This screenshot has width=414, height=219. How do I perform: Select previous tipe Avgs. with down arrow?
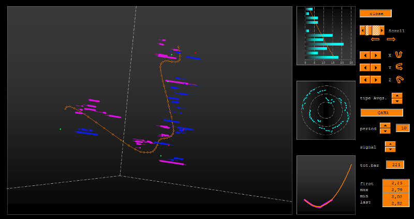(x=397, y=101)
